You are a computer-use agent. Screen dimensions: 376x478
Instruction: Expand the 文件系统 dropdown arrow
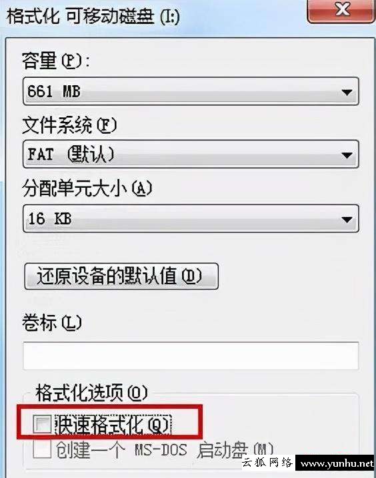coord(347,155)
